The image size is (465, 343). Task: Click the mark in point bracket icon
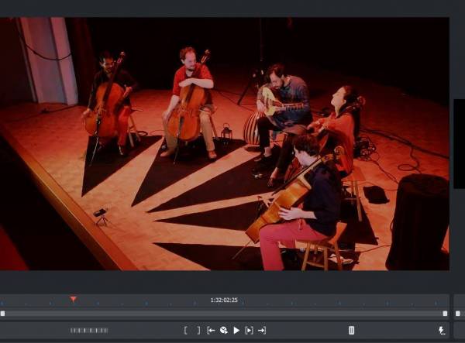[186, 331]
